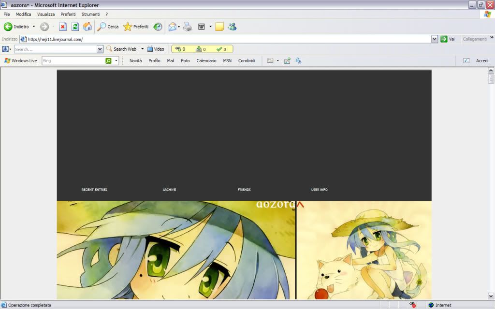495x309 pixels.
Task: Click Profilo on the Windows Live toolbar
Action: click(x=154, y=60)
